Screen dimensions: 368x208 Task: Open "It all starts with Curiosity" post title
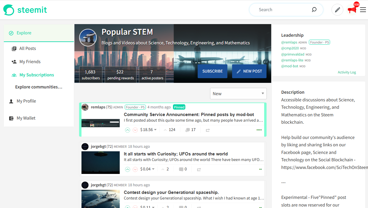click(x=176, y=154)
